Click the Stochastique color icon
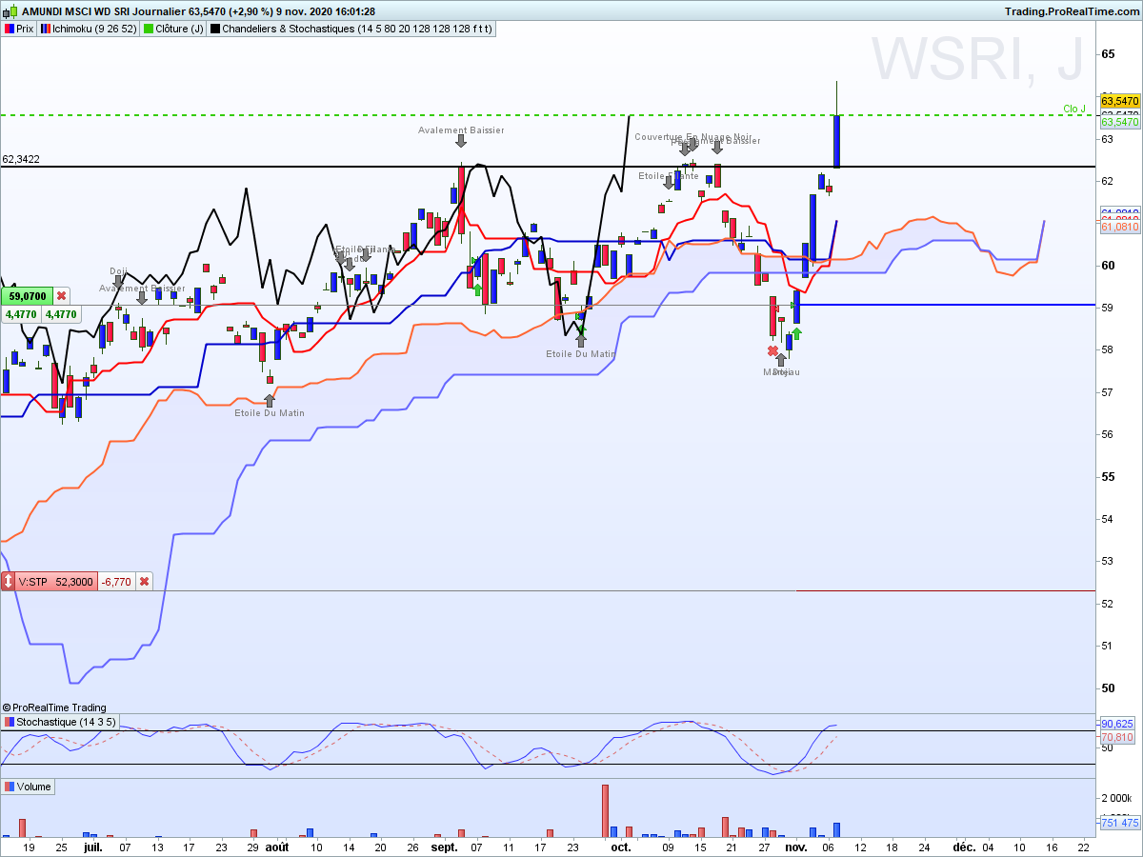This screenshot has height=857, width=1143. click(x=9, y=722)
